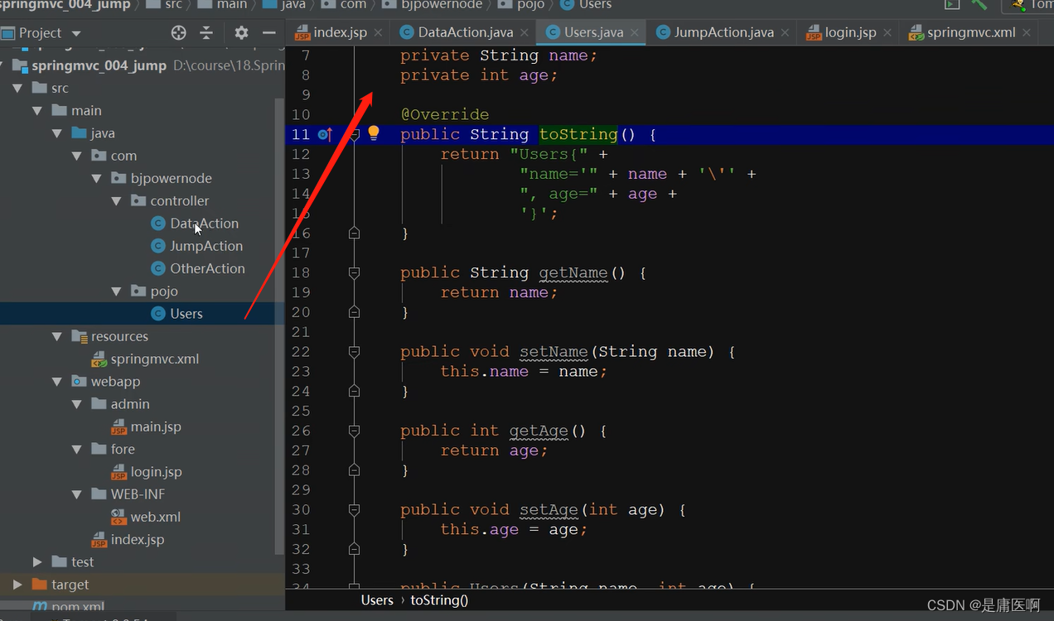Click pojo in the top navigation bar
The image size is (1054, 621).
tap(531, 4)
